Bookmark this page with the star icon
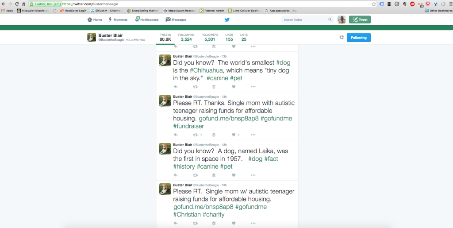Viewport: 453px width, 228px height. tap(374, 4)
